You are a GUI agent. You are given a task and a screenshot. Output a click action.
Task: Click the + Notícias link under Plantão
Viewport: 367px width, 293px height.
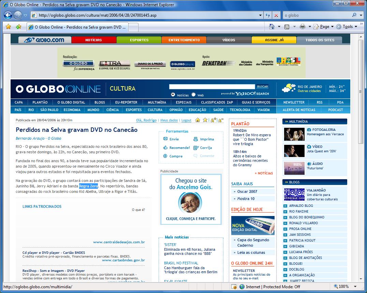click(x=264, y=173)
